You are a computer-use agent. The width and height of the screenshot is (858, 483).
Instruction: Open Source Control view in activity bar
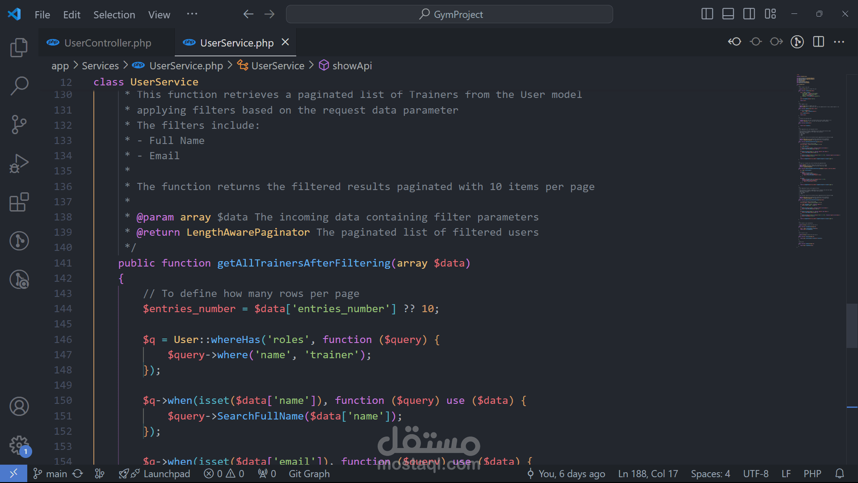19,124
